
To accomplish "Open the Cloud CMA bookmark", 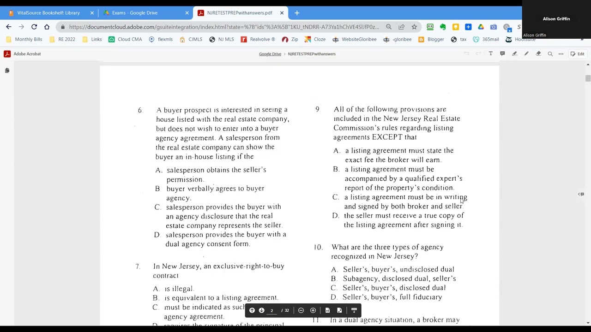I will click(125, 40).
